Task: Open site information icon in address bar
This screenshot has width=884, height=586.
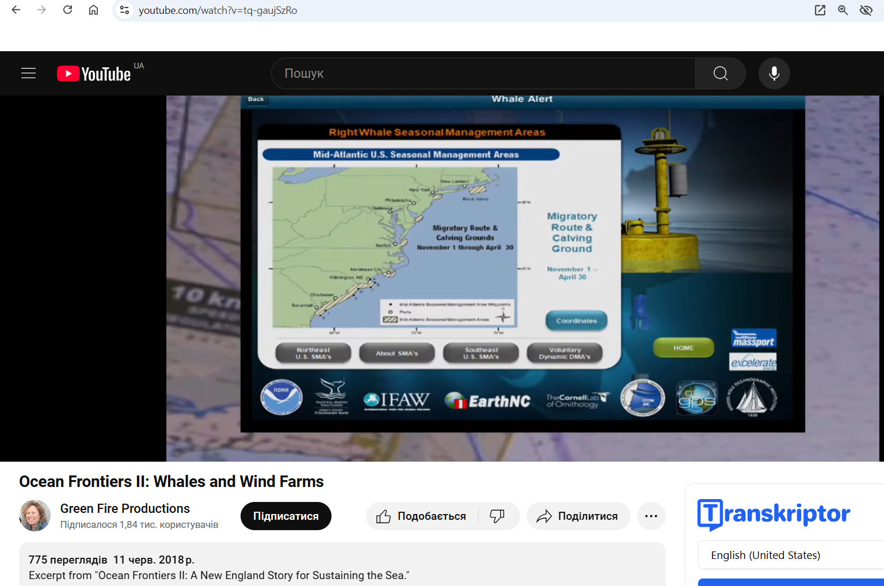Action: tap(124, 10)
